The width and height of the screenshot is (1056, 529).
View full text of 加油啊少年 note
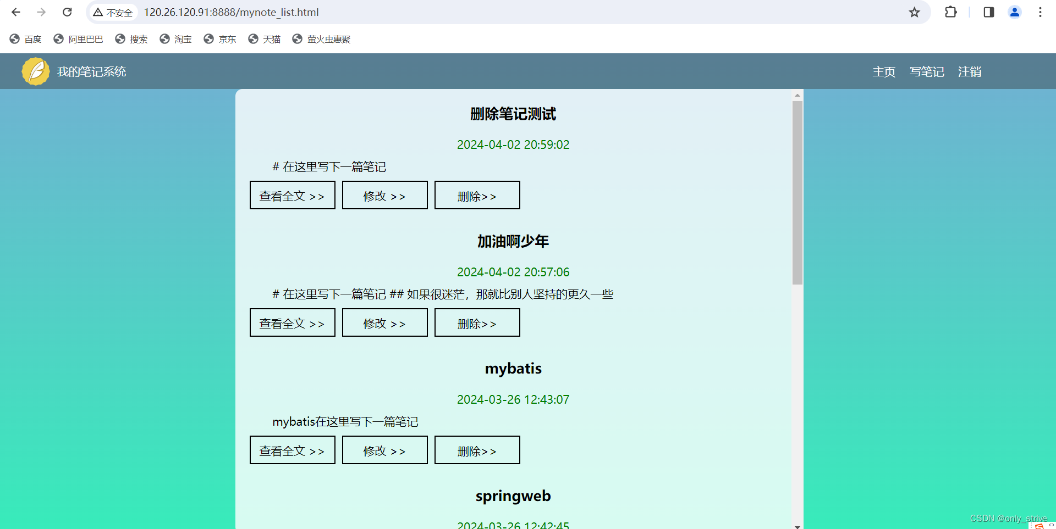[x=293, y=322]
